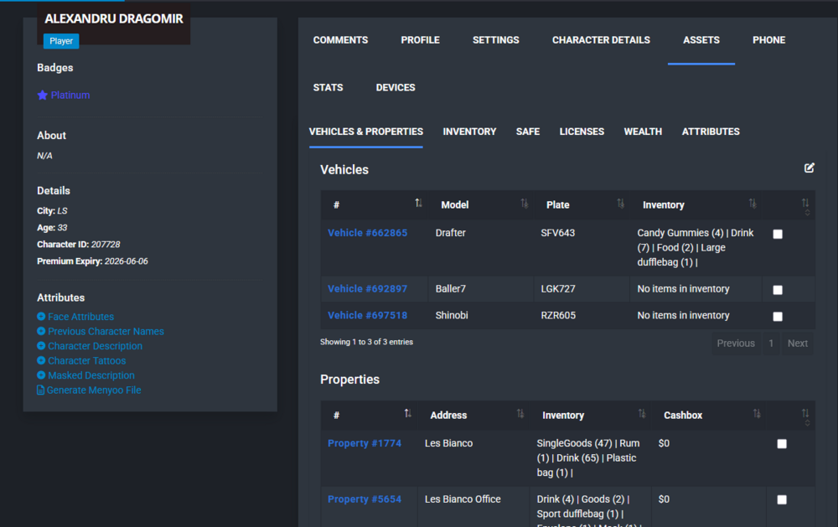Image resolution: width=838 pixels, height=527 pixels.
Task: Check the box for Vehicle #692897
Action: point(778,290)
